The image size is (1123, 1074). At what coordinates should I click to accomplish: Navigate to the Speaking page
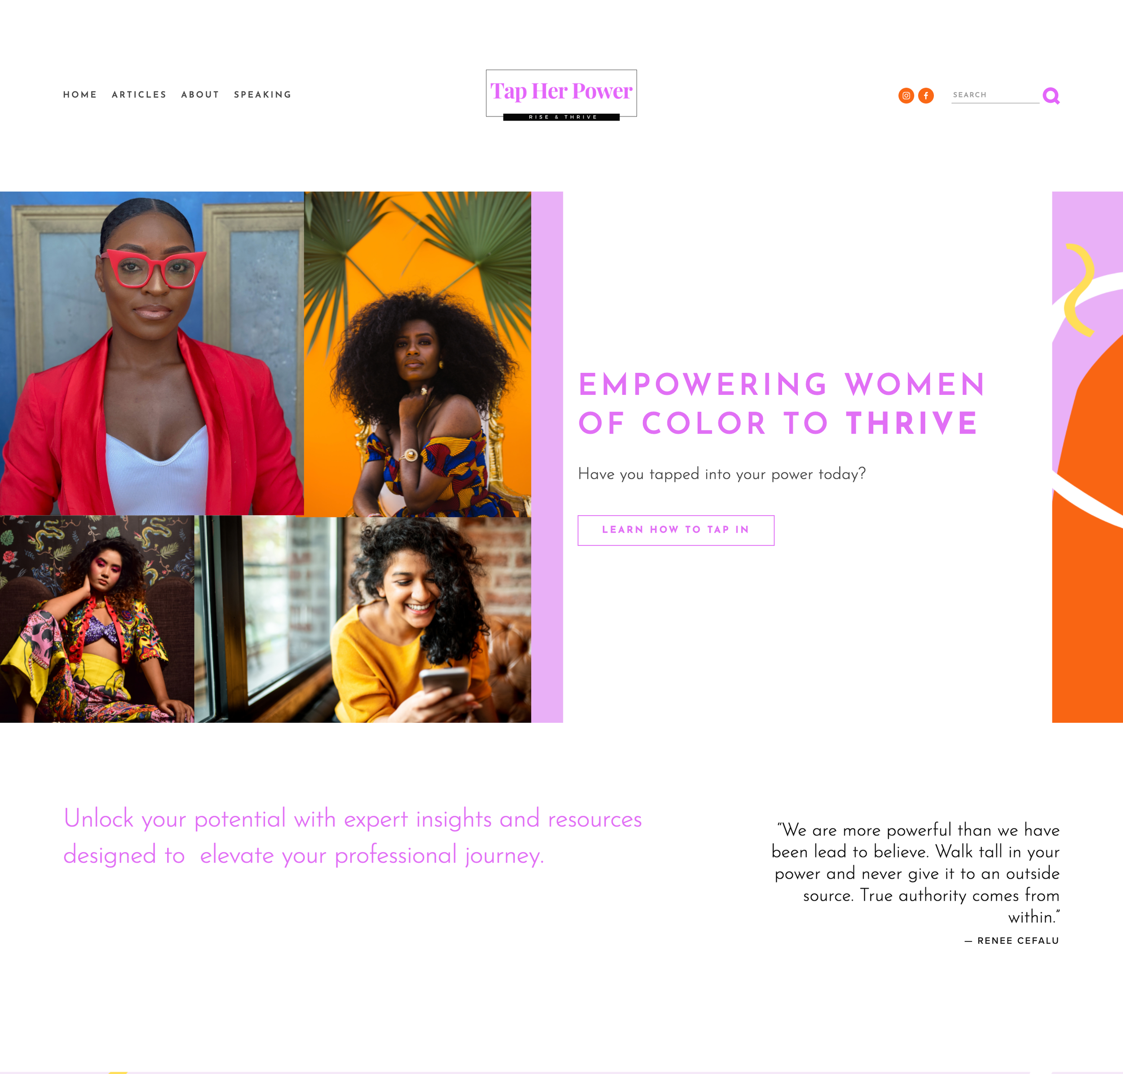pos(263,95)
